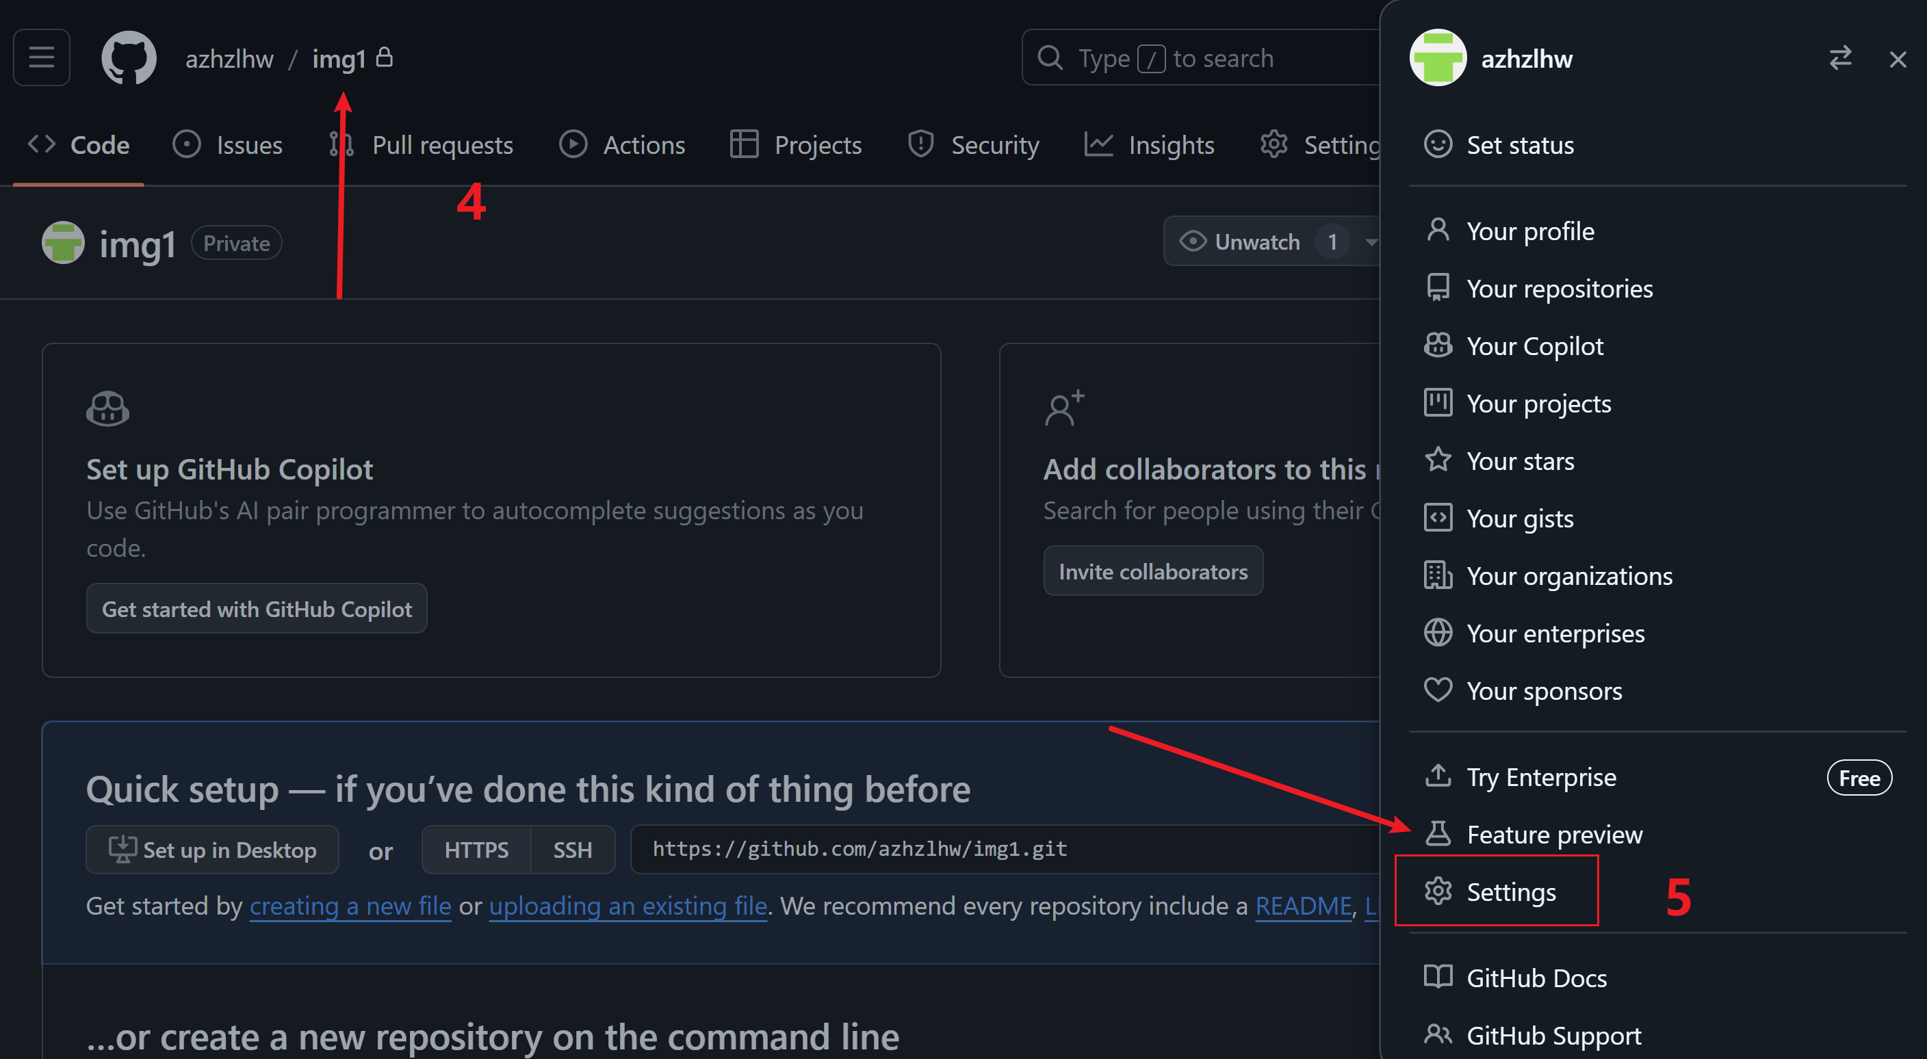Select the HTTPS clone option

tap(476, 850)
